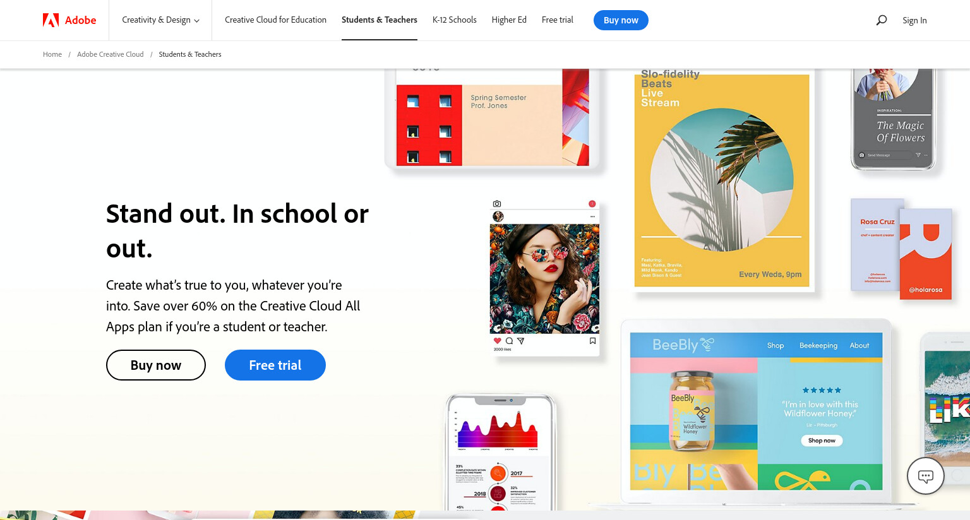The width and height of the screenshot is (970, 520).
Task: Click Sign In link
Action: (914, 20)
